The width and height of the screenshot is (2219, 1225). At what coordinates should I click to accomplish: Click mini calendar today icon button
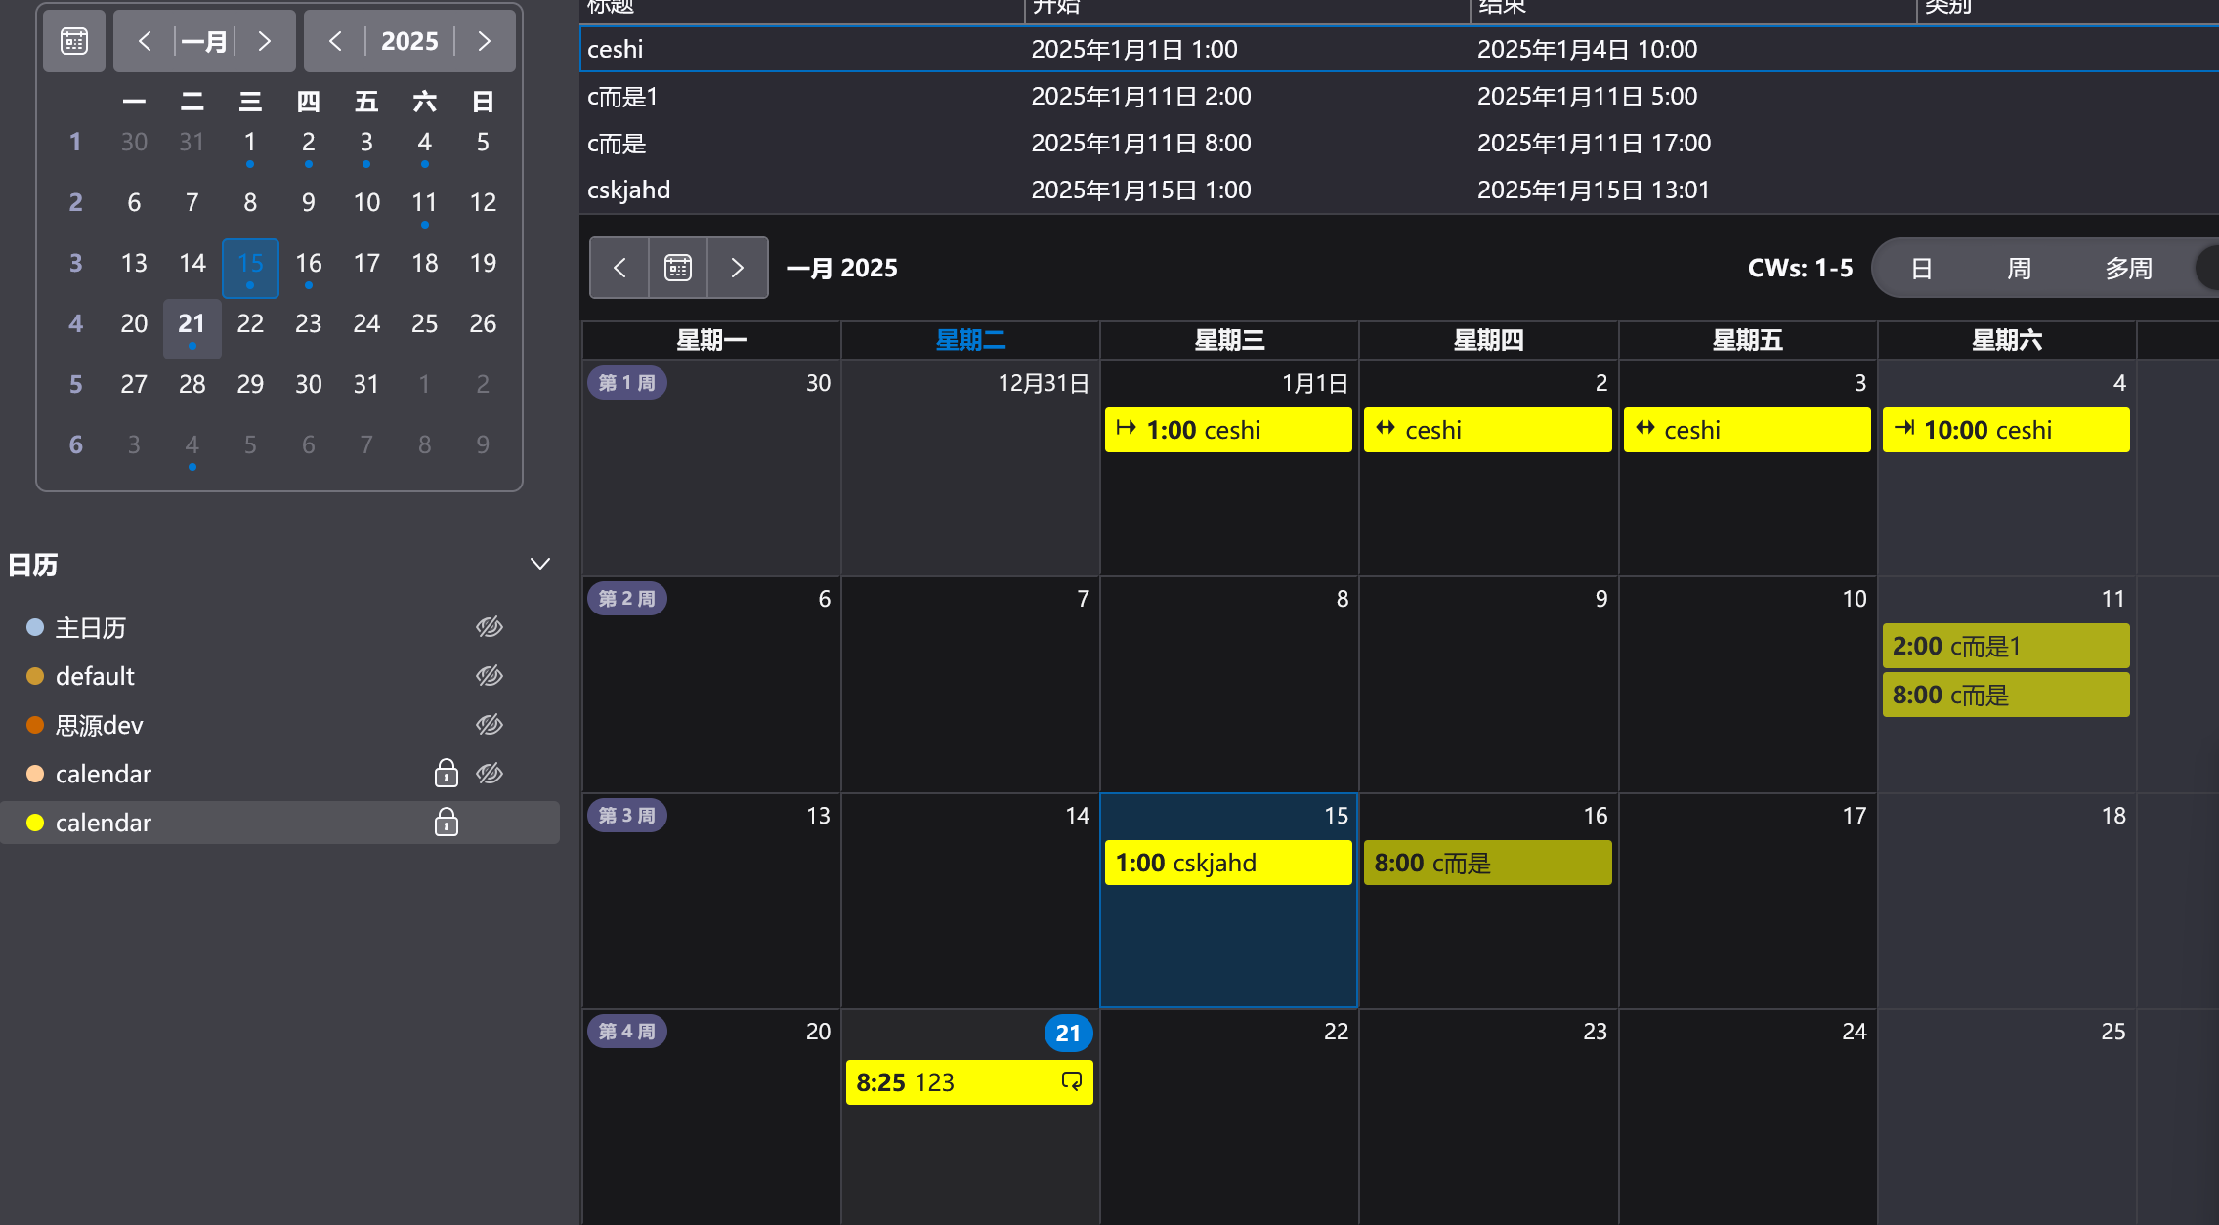[74, 41]
